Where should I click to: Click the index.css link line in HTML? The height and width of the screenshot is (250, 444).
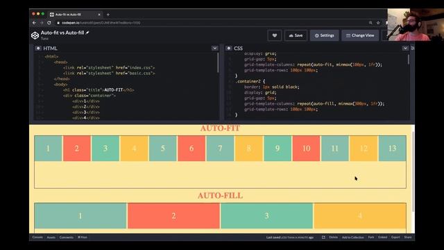pyautogui.click(x=109, y=68)
